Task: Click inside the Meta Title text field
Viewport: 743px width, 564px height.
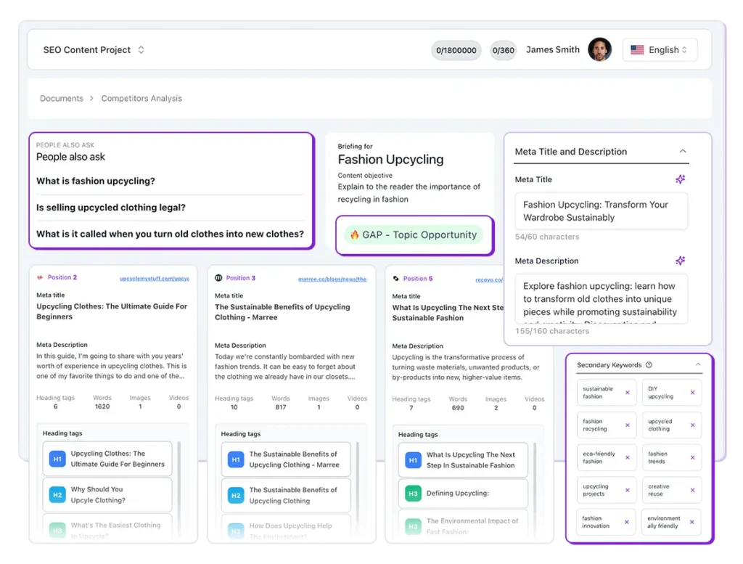Action: (x=601, y=211)
